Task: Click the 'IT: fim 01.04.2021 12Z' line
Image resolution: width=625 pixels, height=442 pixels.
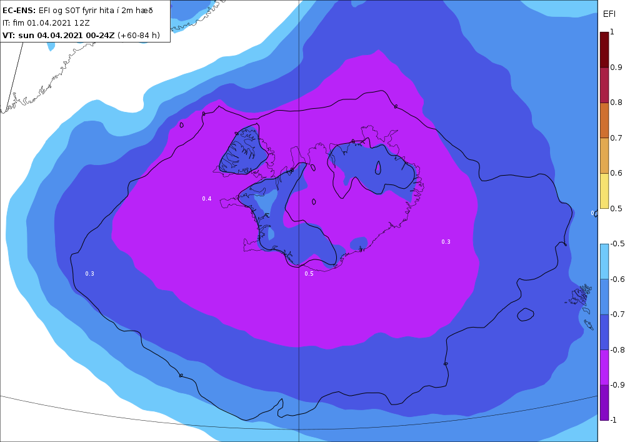Action: [46, 23]
